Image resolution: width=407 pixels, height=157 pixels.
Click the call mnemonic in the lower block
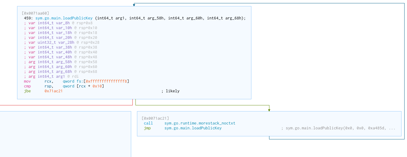click(148, 123)
